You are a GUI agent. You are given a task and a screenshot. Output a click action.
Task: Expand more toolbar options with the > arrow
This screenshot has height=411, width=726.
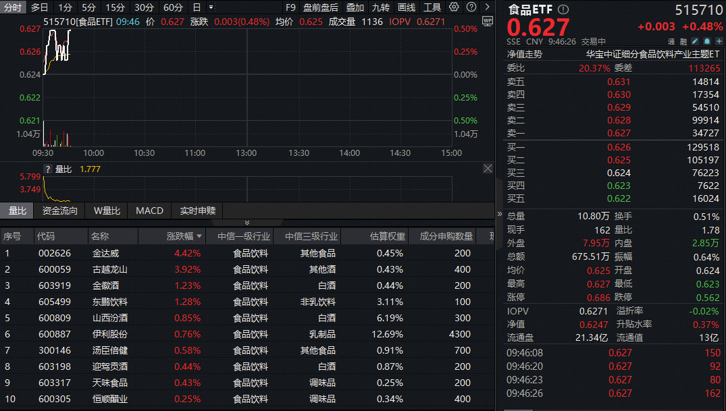point(487,6)
